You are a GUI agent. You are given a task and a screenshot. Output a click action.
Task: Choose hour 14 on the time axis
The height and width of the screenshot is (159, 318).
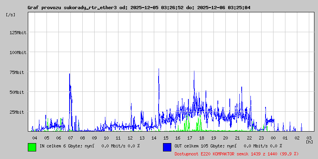click(154, 138)
